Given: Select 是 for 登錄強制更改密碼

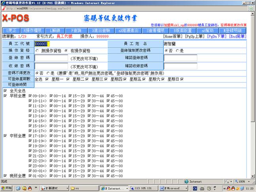Looking at the screenshot, I should pos(178,51).
